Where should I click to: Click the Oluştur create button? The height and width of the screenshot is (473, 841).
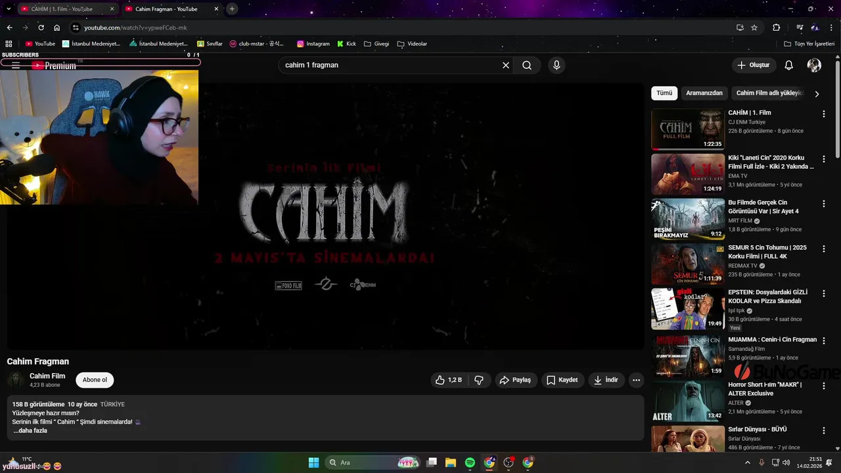(x=754, y=65)
